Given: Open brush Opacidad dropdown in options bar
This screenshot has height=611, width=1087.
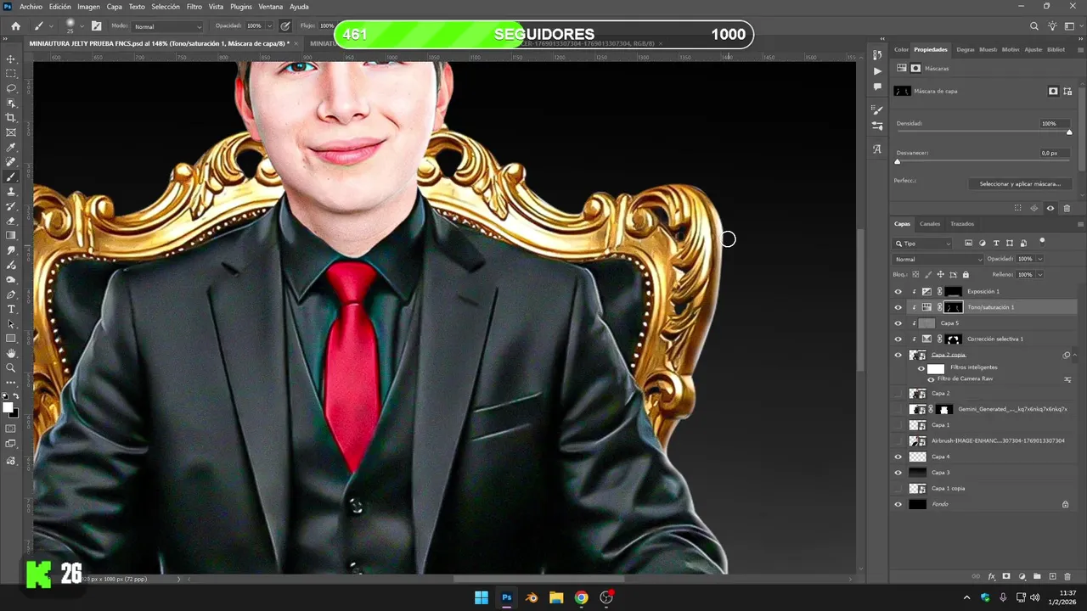Looking at the screenshot, I should tap(268, 26).
